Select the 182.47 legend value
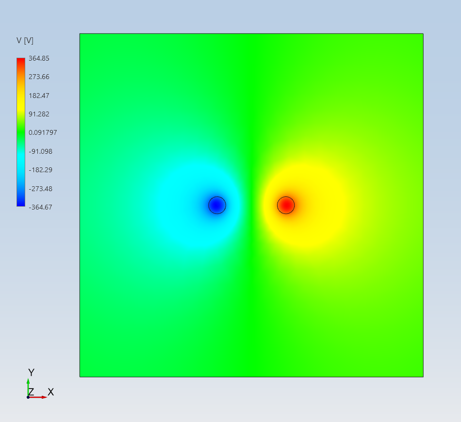461x422 pixels. pos(39,96)
